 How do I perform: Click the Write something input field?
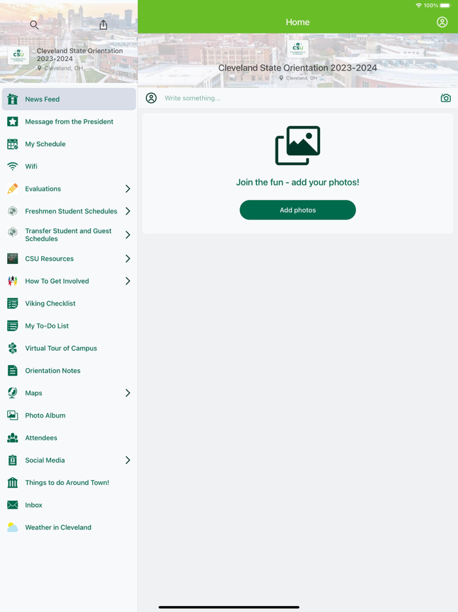pos(298,98)
